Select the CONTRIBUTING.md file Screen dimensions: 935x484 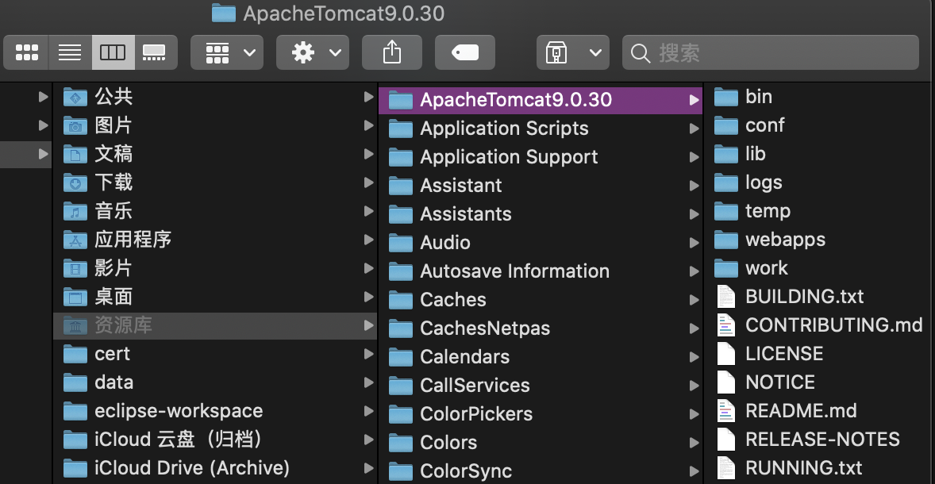click(x=820, y=325)
